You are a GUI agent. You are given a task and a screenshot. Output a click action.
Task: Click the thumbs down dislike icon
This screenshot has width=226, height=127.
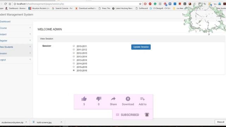pos(99,99)
